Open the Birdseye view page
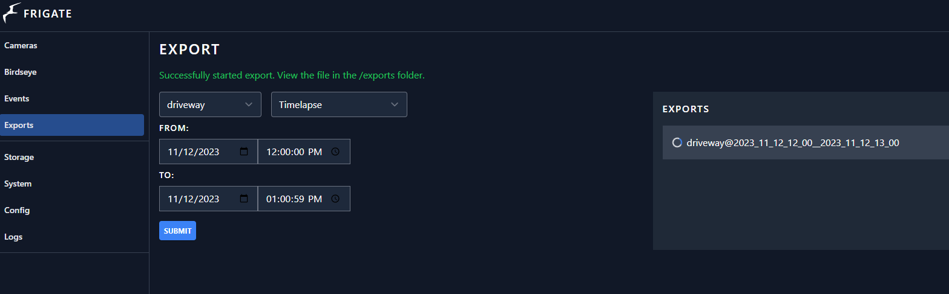The width and height of the screenshot is (949, 294). tap(21, 72)
